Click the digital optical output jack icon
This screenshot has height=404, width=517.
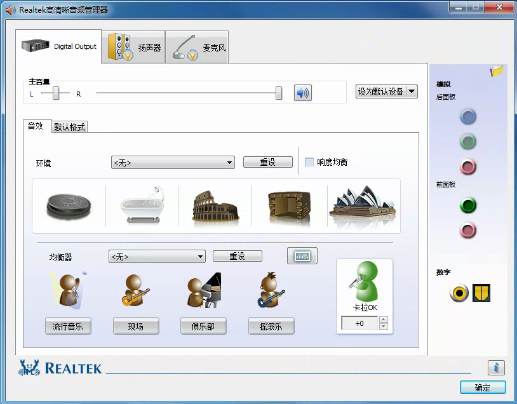coord(459,293)
